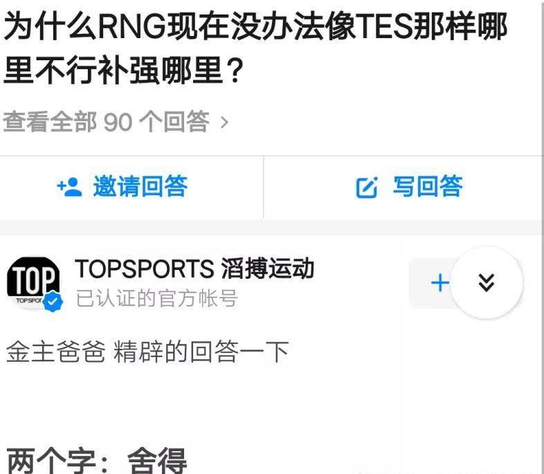Open the RNG TES question title
The width and height of the screenshot is (544, 474).
(255, 48)
